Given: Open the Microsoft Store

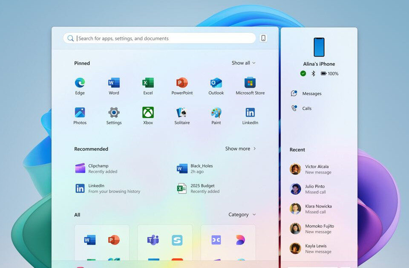Looking at the screenshot, I should tap(250, 86).
